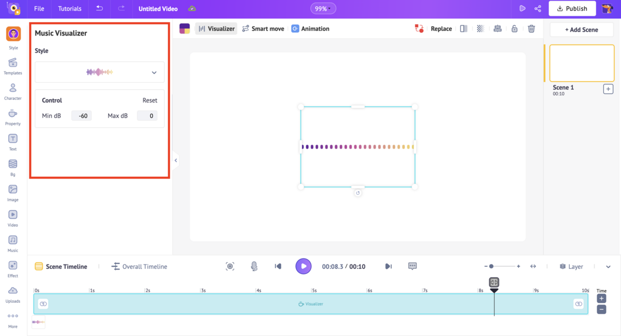This screenshot has width=621, height=336.
Task: Toggle the subtitles option near playback controls
Action: point(412,266)
